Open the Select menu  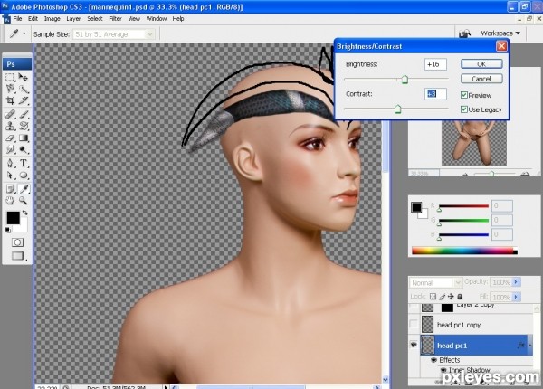pyautogui.click(x=94, y=19)
